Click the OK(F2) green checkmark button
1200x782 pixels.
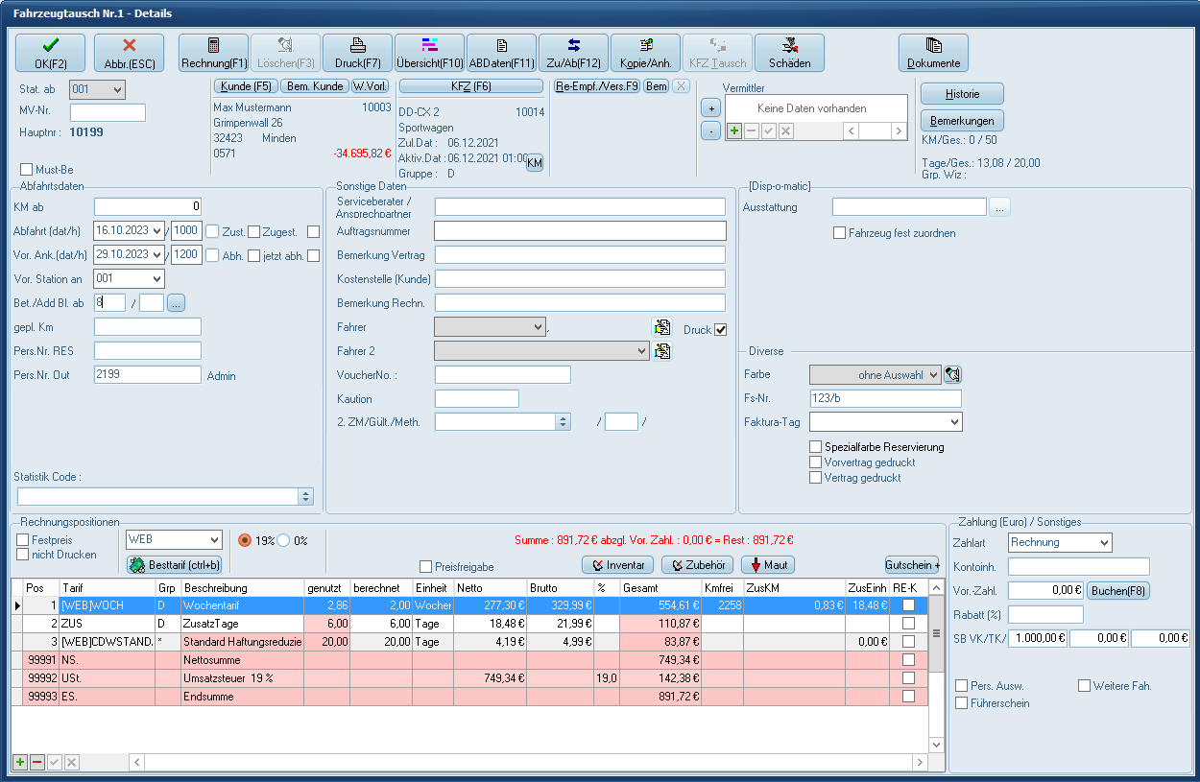tap(50, 53)
